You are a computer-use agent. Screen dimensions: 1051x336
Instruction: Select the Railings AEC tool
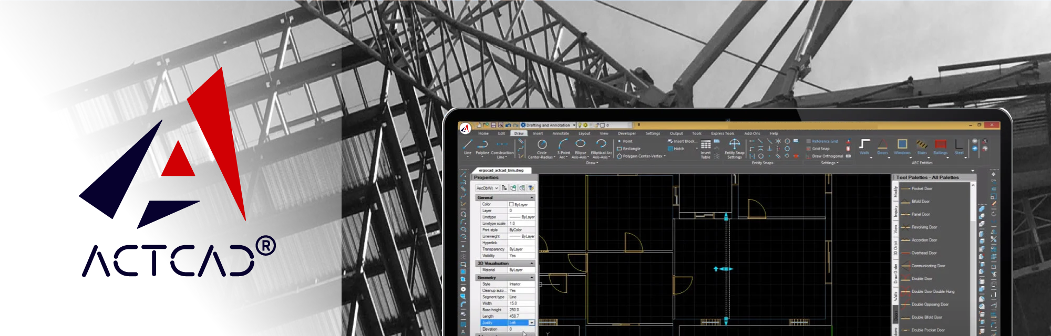(941, 147)
